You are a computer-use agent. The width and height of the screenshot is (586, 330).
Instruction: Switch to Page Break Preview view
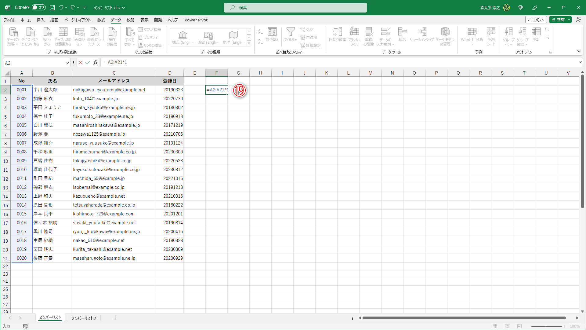pyautogui.click(x=519, y=326)
